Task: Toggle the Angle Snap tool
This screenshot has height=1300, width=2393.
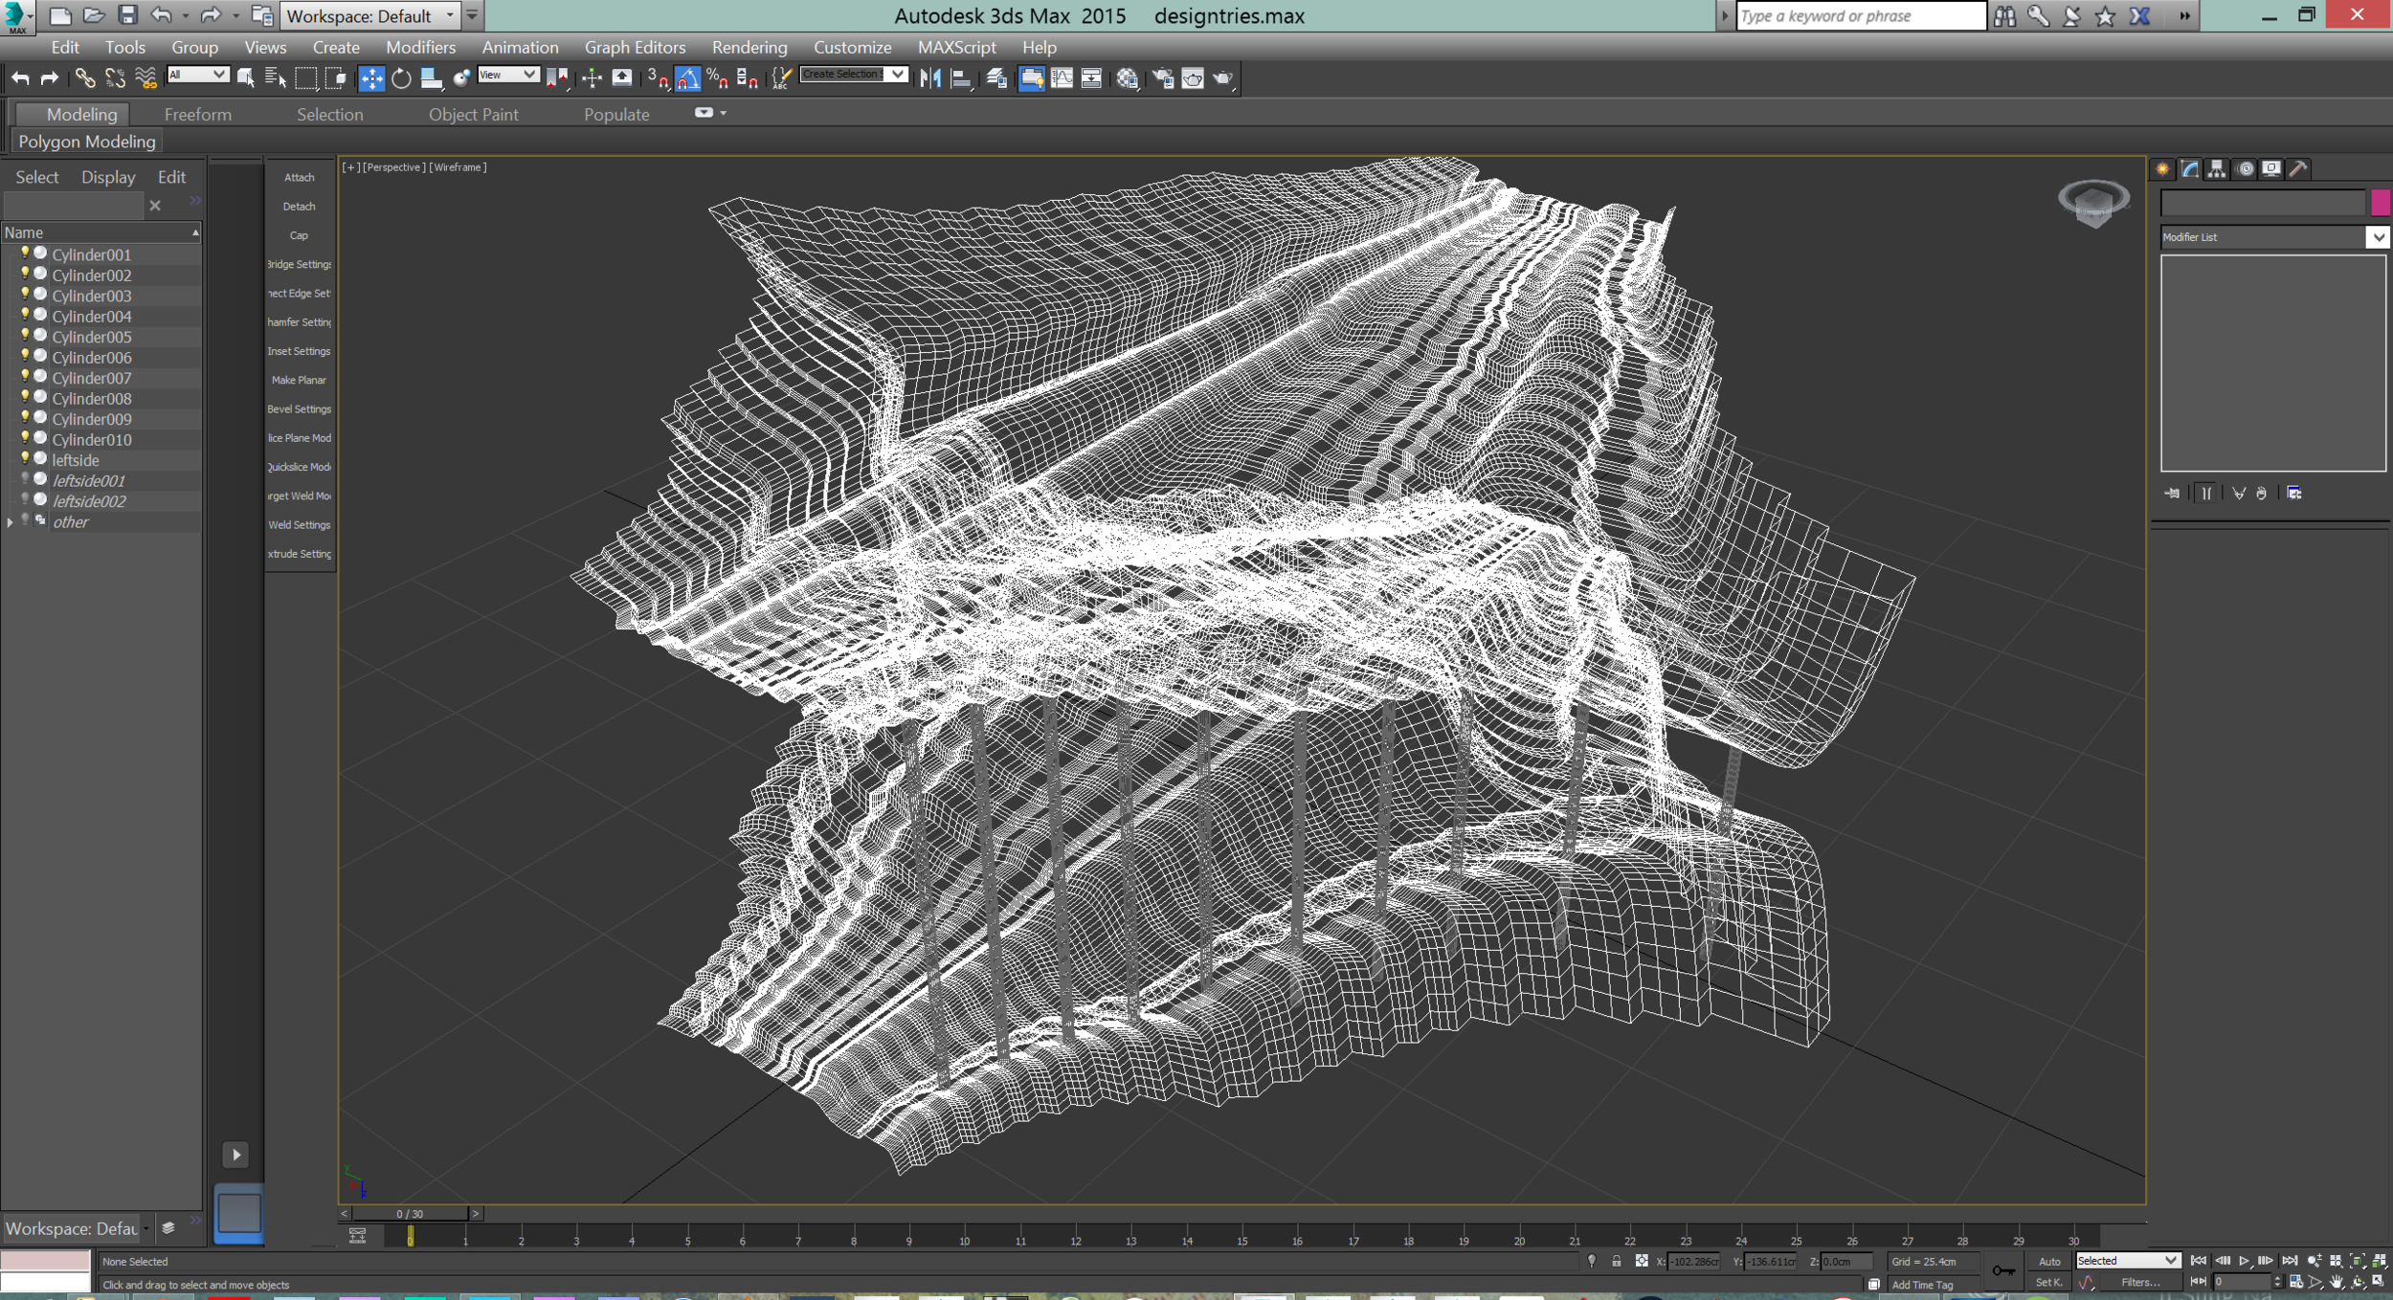Action: pyautogui.click(x=688, y=79)
